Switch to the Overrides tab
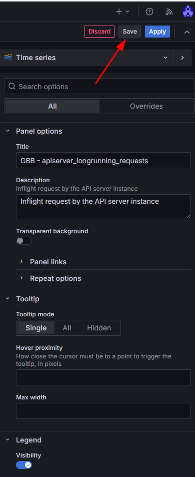This screenshot has height=477, width=195. pyautogui.click(x=146, y=106)
